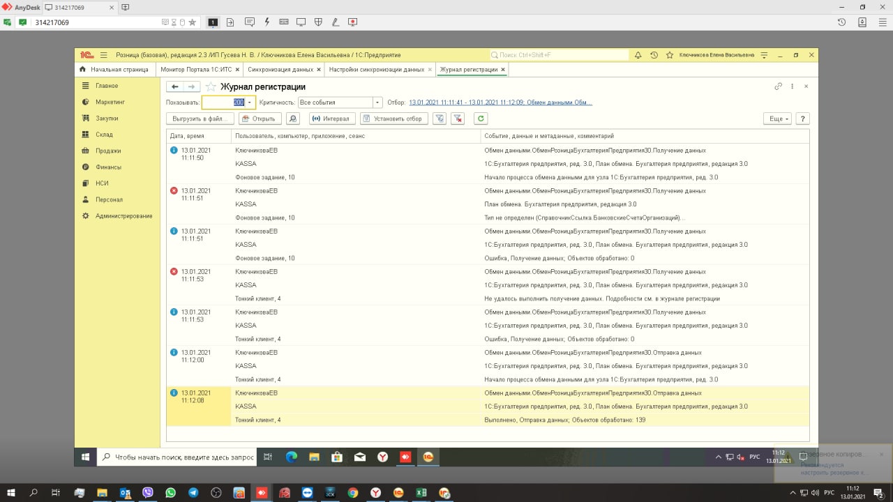The width and height of the screenshot is (893, 502).
Task: Open notifications bell in 1C title bar
Action: tap(638, 55)
